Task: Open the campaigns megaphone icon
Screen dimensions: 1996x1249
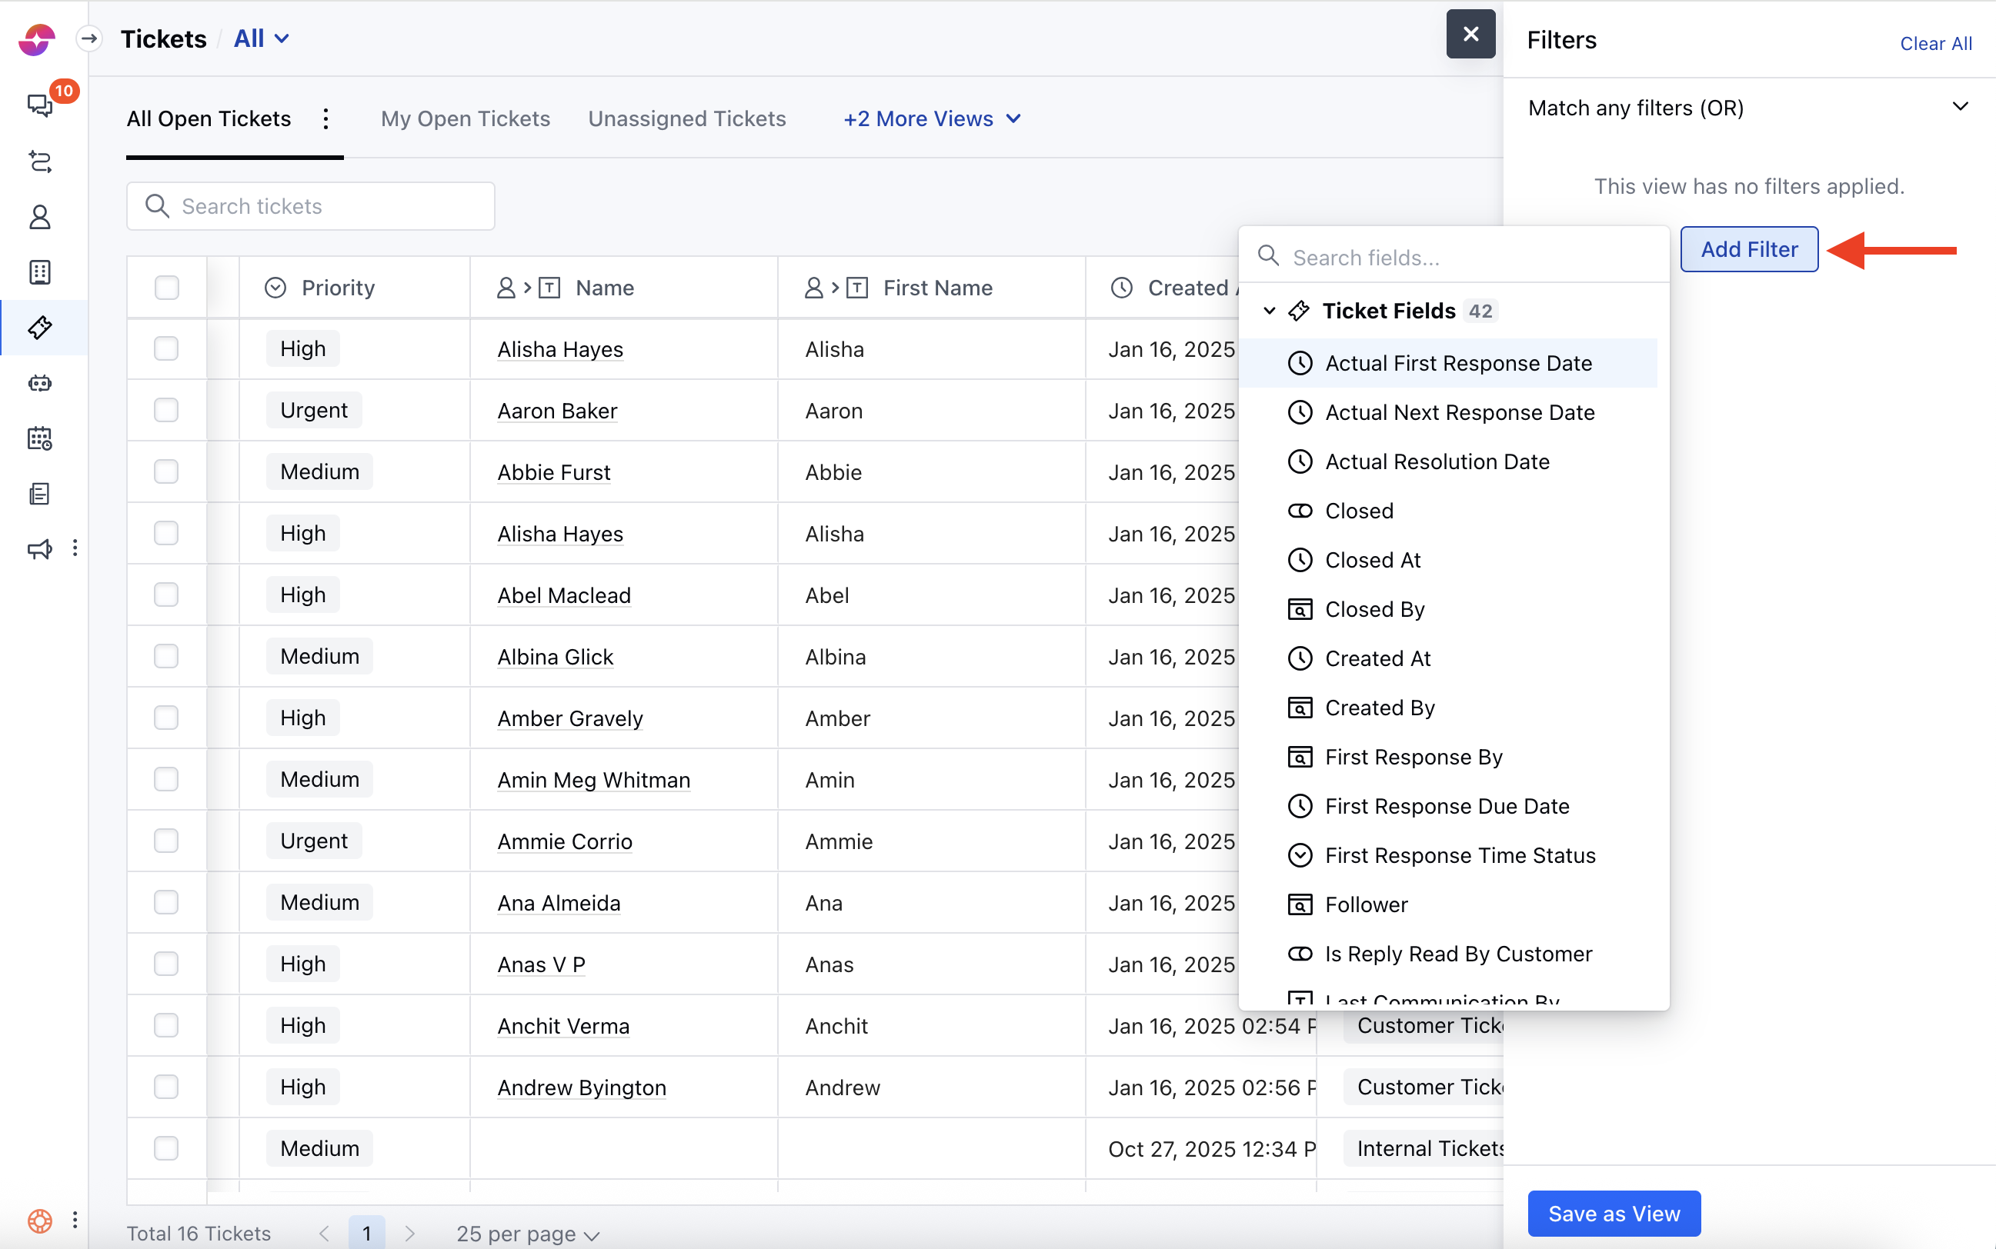Action: click(x=40, y=548)
